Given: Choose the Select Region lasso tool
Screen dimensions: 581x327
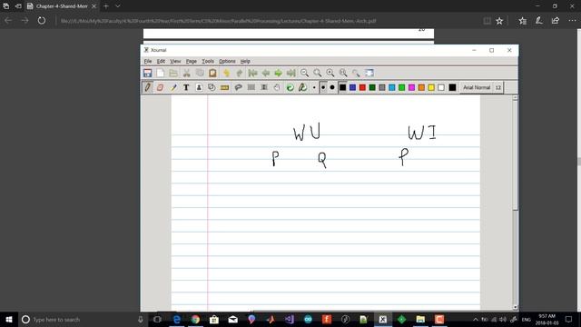Looking at the screenshot, I should tap(238, 87).
